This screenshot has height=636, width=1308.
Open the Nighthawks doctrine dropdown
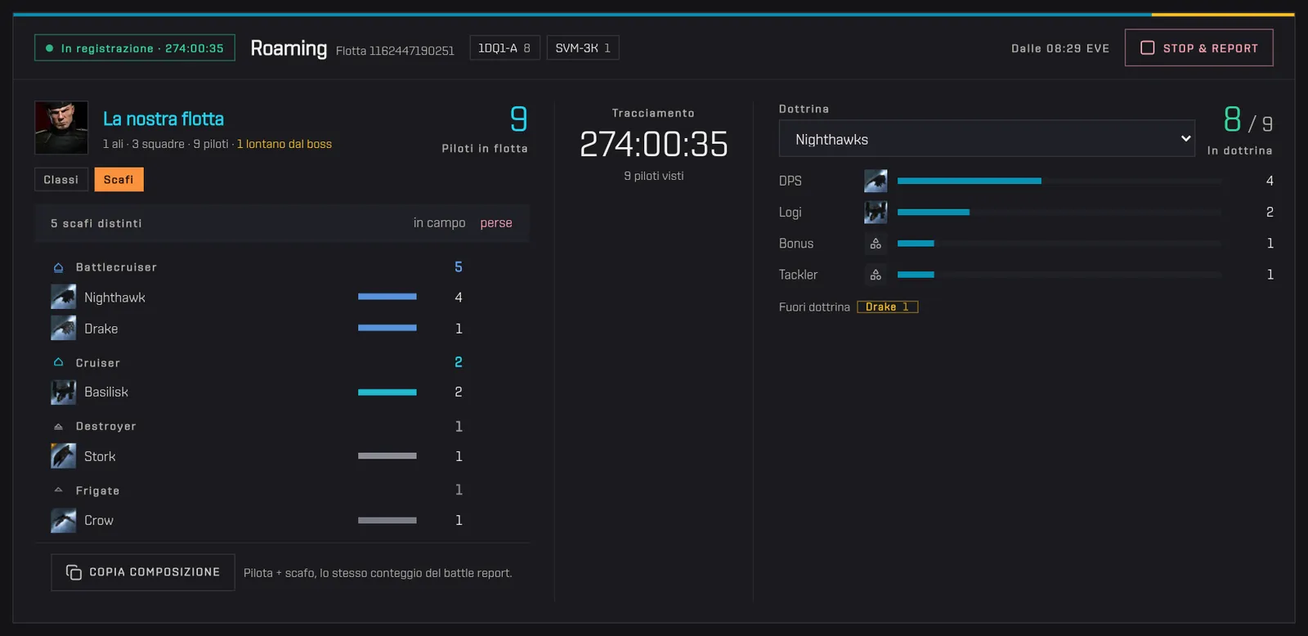point(987,139)
